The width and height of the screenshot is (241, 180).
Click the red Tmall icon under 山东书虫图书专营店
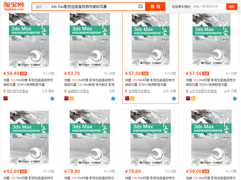pyautogui.click(x=188, y=98)
